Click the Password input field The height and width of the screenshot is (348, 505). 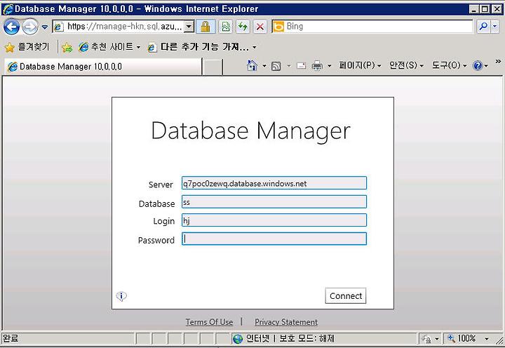[274, 239]
